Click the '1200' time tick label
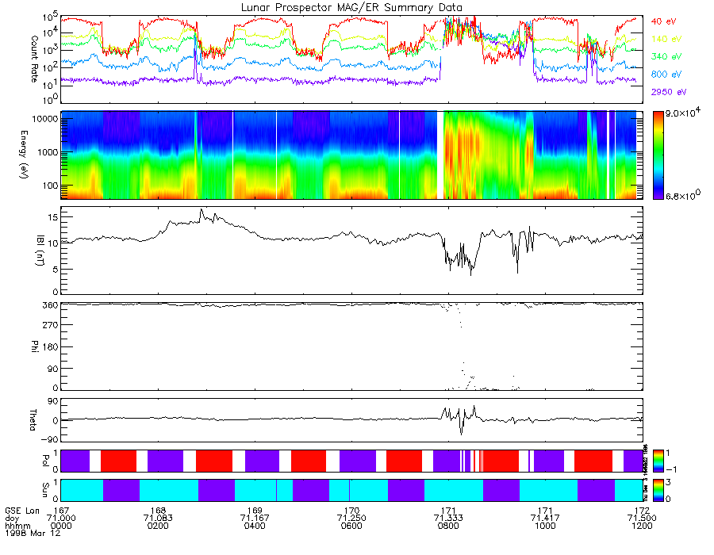Viewport: 714px width, 555px height. point(642,526)
